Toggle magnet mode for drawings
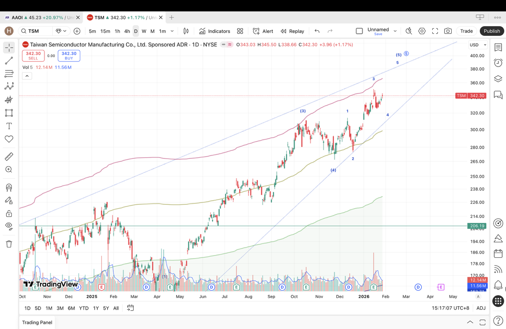Screen dimensions: 506x329 tap(9, 187)
